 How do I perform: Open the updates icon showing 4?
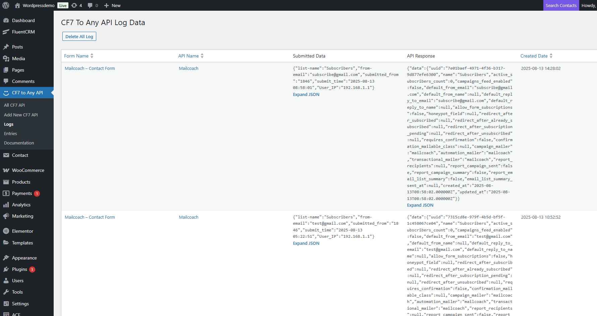click(74, 5)
